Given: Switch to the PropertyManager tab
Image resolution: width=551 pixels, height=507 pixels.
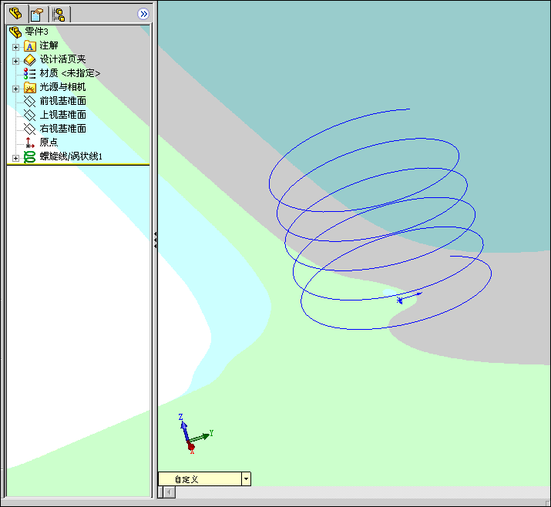Looking at the screenshot, I should 37,15.
